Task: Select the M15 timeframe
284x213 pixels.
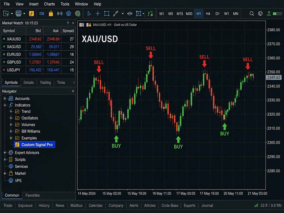Action: click(x=180, y=14)
